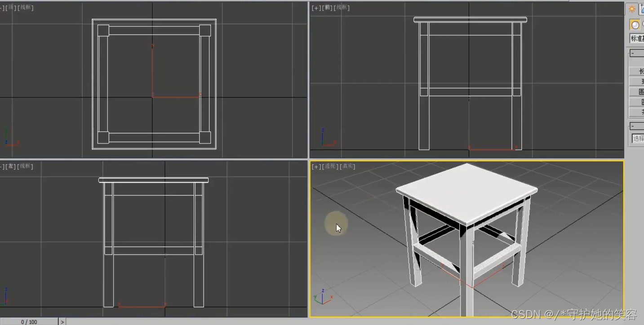Click the [+] menu of the 前 viewport
The width and height of the screenshot is (644, 325).
click(316, 8)
